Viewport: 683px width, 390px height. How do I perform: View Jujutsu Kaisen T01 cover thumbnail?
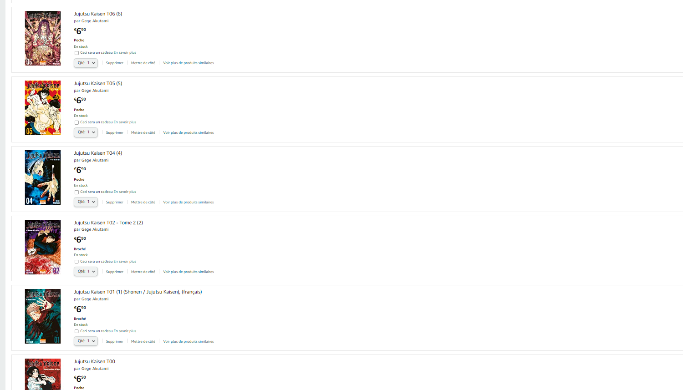pyautogui.click(x=43, y=316)
